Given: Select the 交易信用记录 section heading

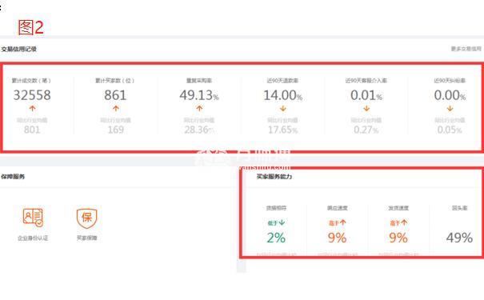Looking at the screenshot, I should point(19,49).
